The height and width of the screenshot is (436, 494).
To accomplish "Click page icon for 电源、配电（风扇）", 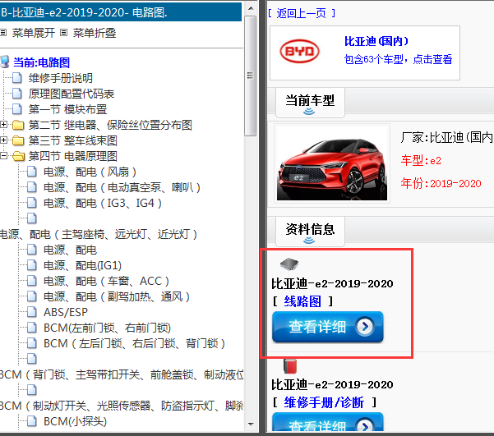I will coord(32,172).
